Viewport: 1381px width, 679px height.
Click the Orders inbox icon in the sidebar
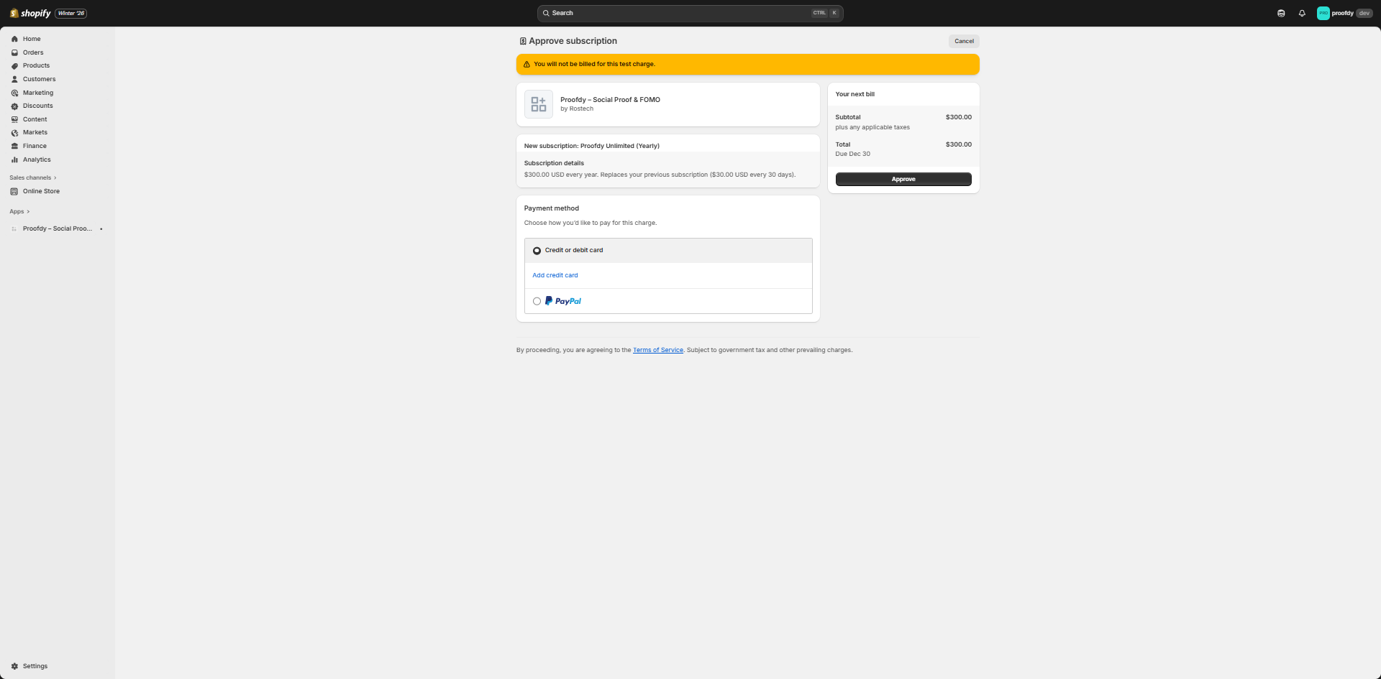click(14, 52)
